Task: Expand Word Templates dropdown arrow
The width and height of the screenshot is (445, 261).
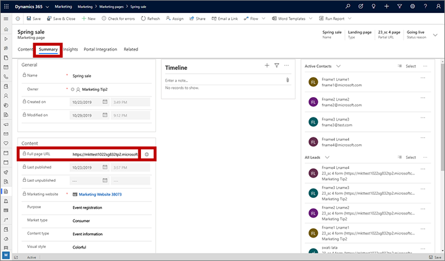Action: (311, 19)
